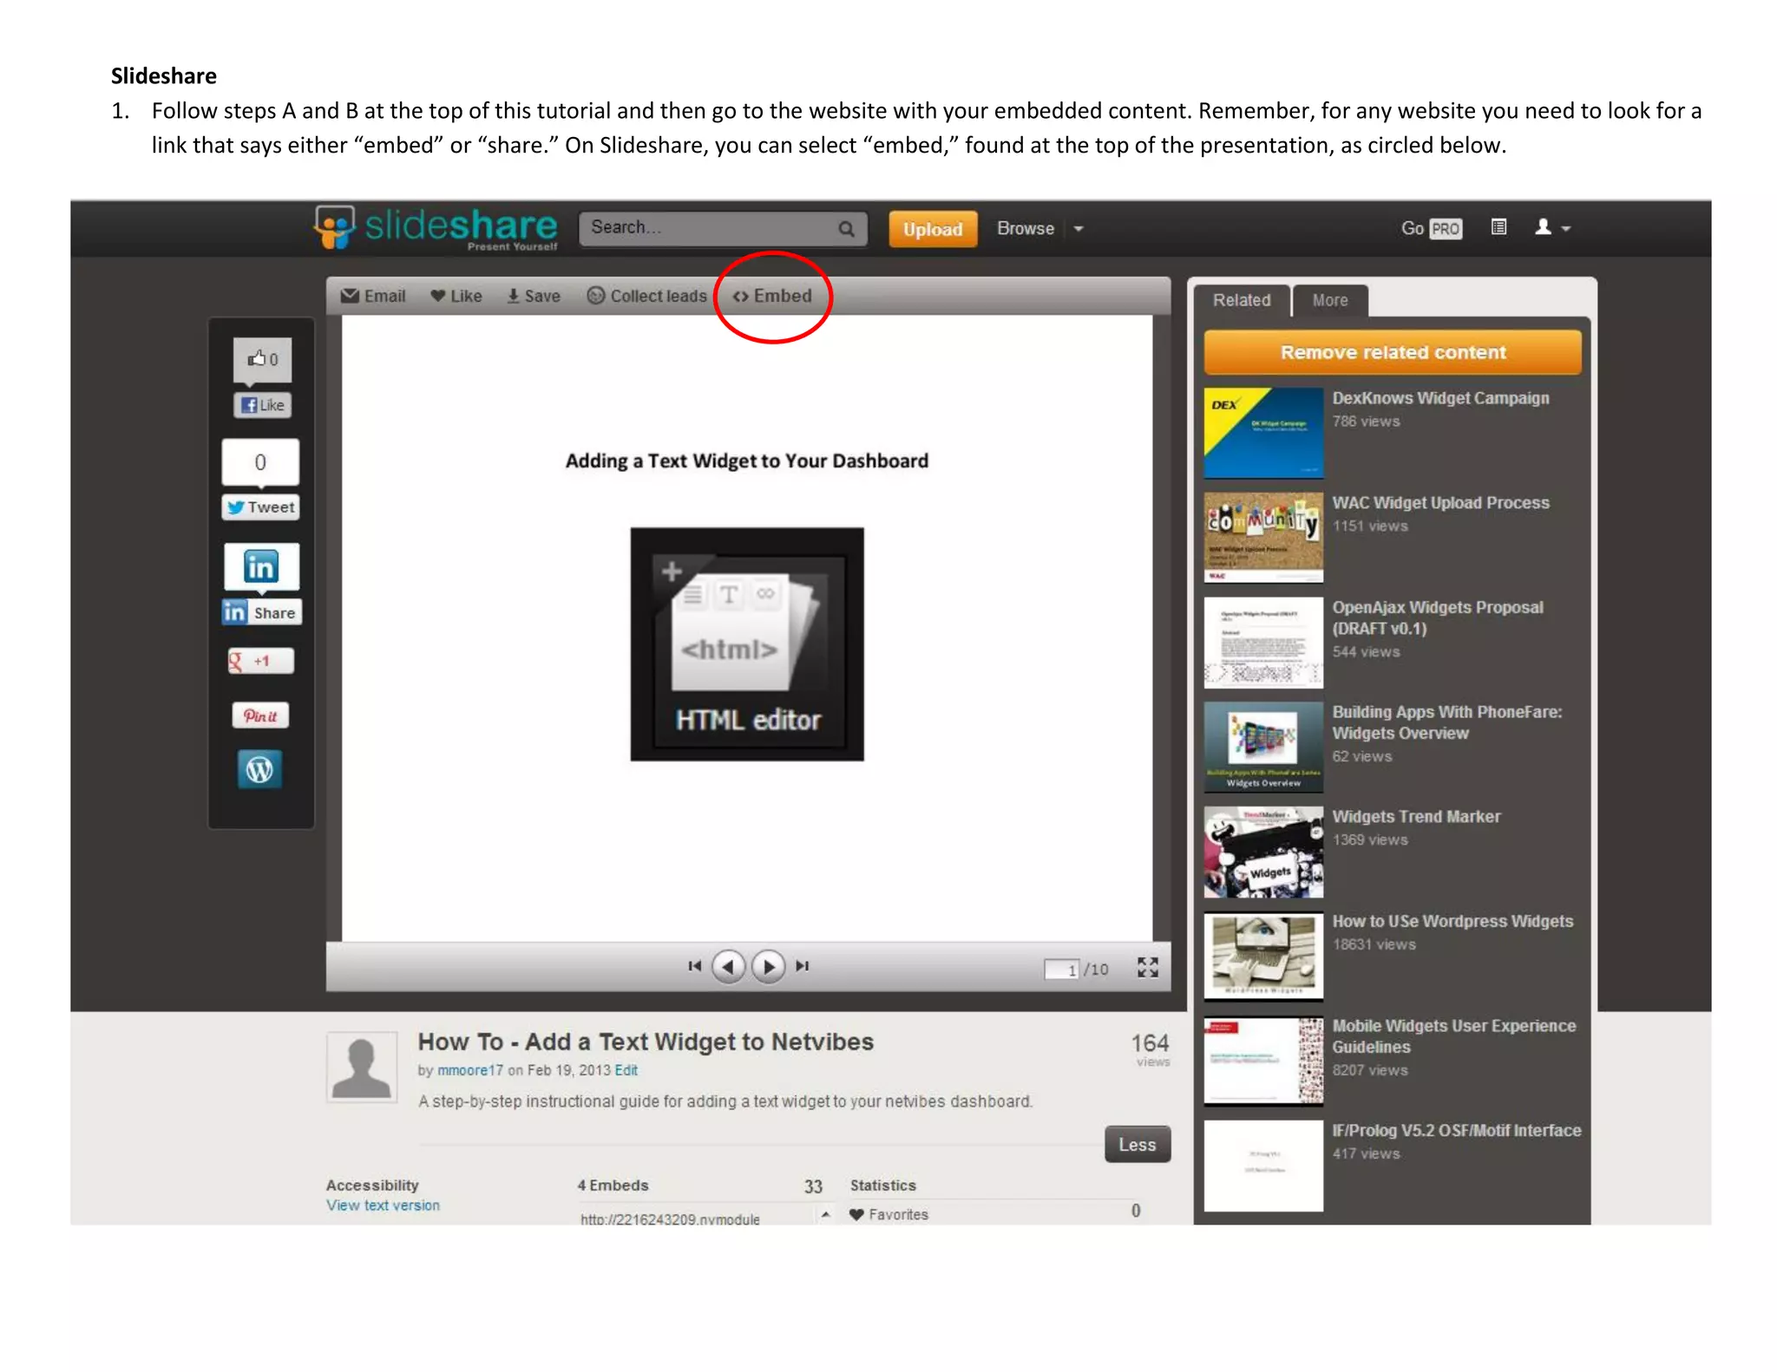Screen dimensions: 1777x1372
Task: Click the Edit link by date
Action: click(x=626, y=1070)
